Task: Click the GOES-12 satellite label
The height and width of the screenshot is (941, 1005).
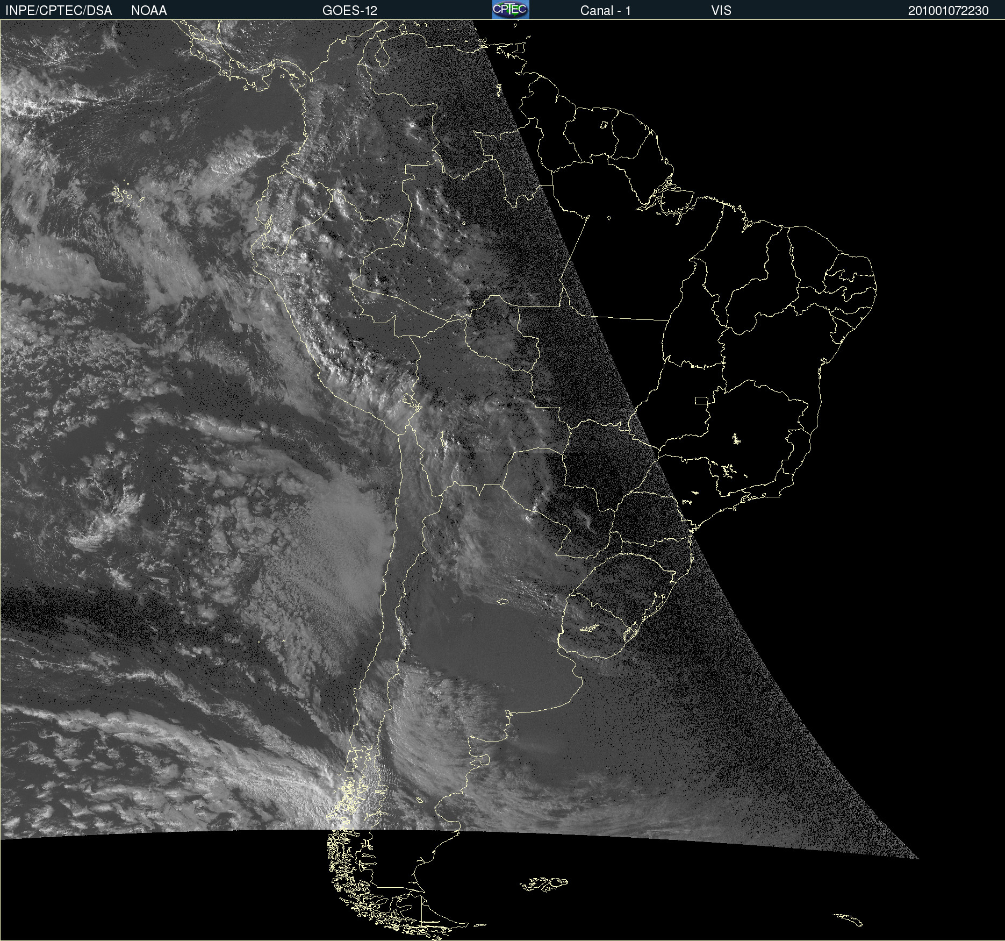Action: [350, 11]
